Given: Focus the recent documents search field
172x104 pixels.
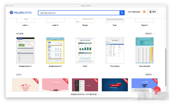Looking at the screenshot, I should (x=79, y=13).
